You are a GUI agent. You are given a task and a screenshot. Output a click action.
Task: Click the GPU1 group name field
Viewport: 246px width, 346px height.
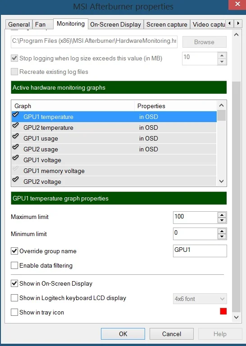point(200,251)
